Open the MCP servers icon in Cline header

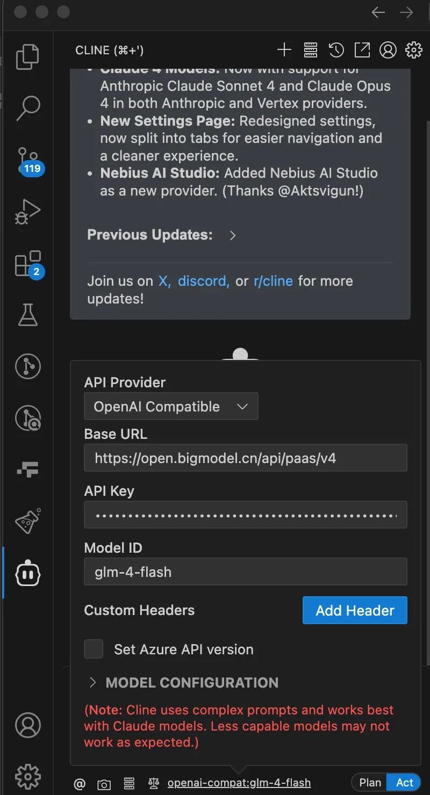[310, 50]
